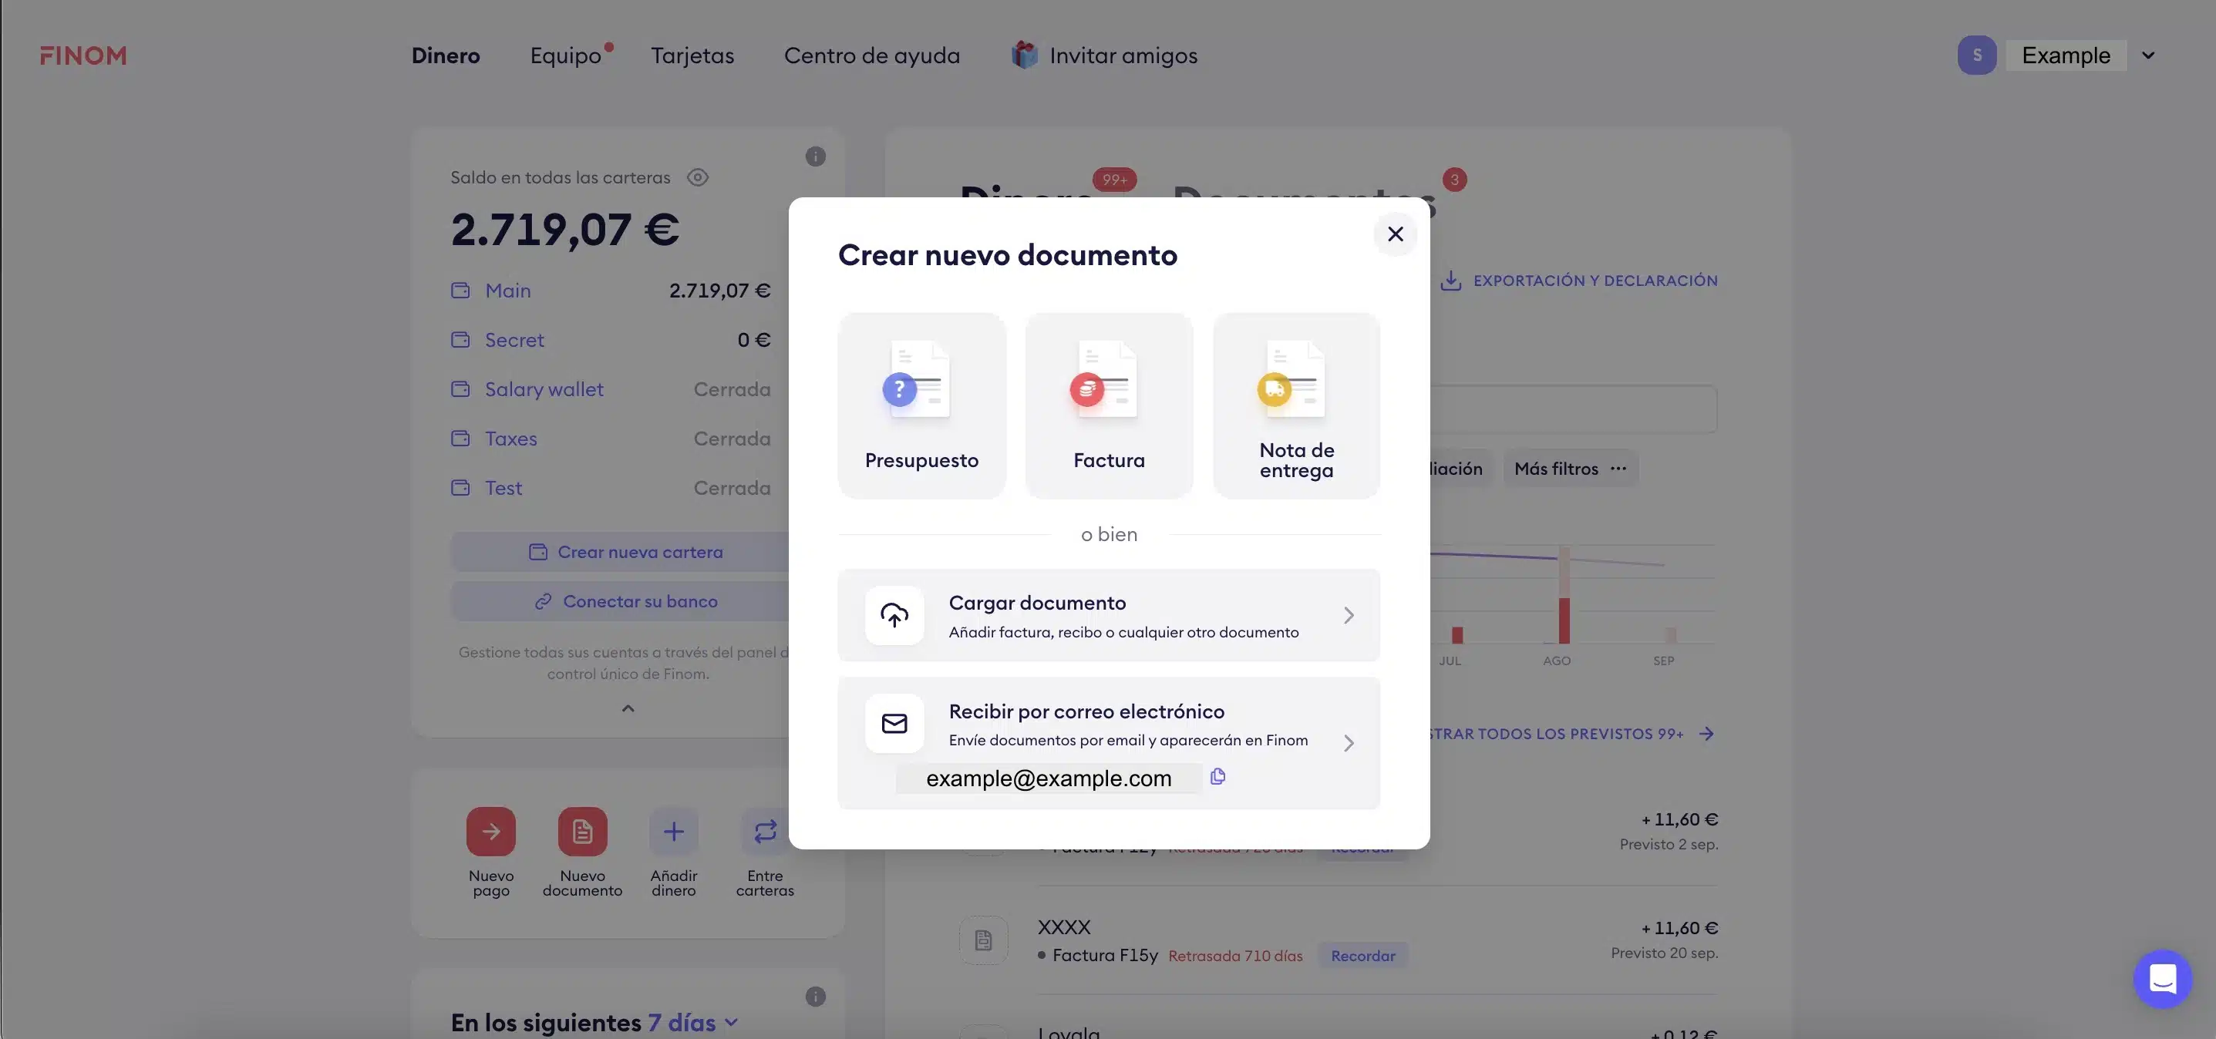
Task: Click the S user avatar
Action: (x=1977, y=55)
